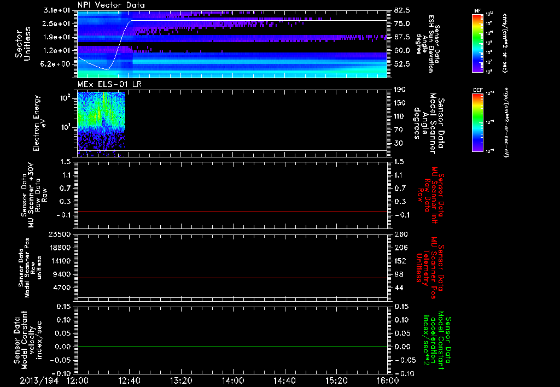Click the '1.2e+01' sector tick value
The height and width of the screenshot is (387, 560).
[58, 51]
